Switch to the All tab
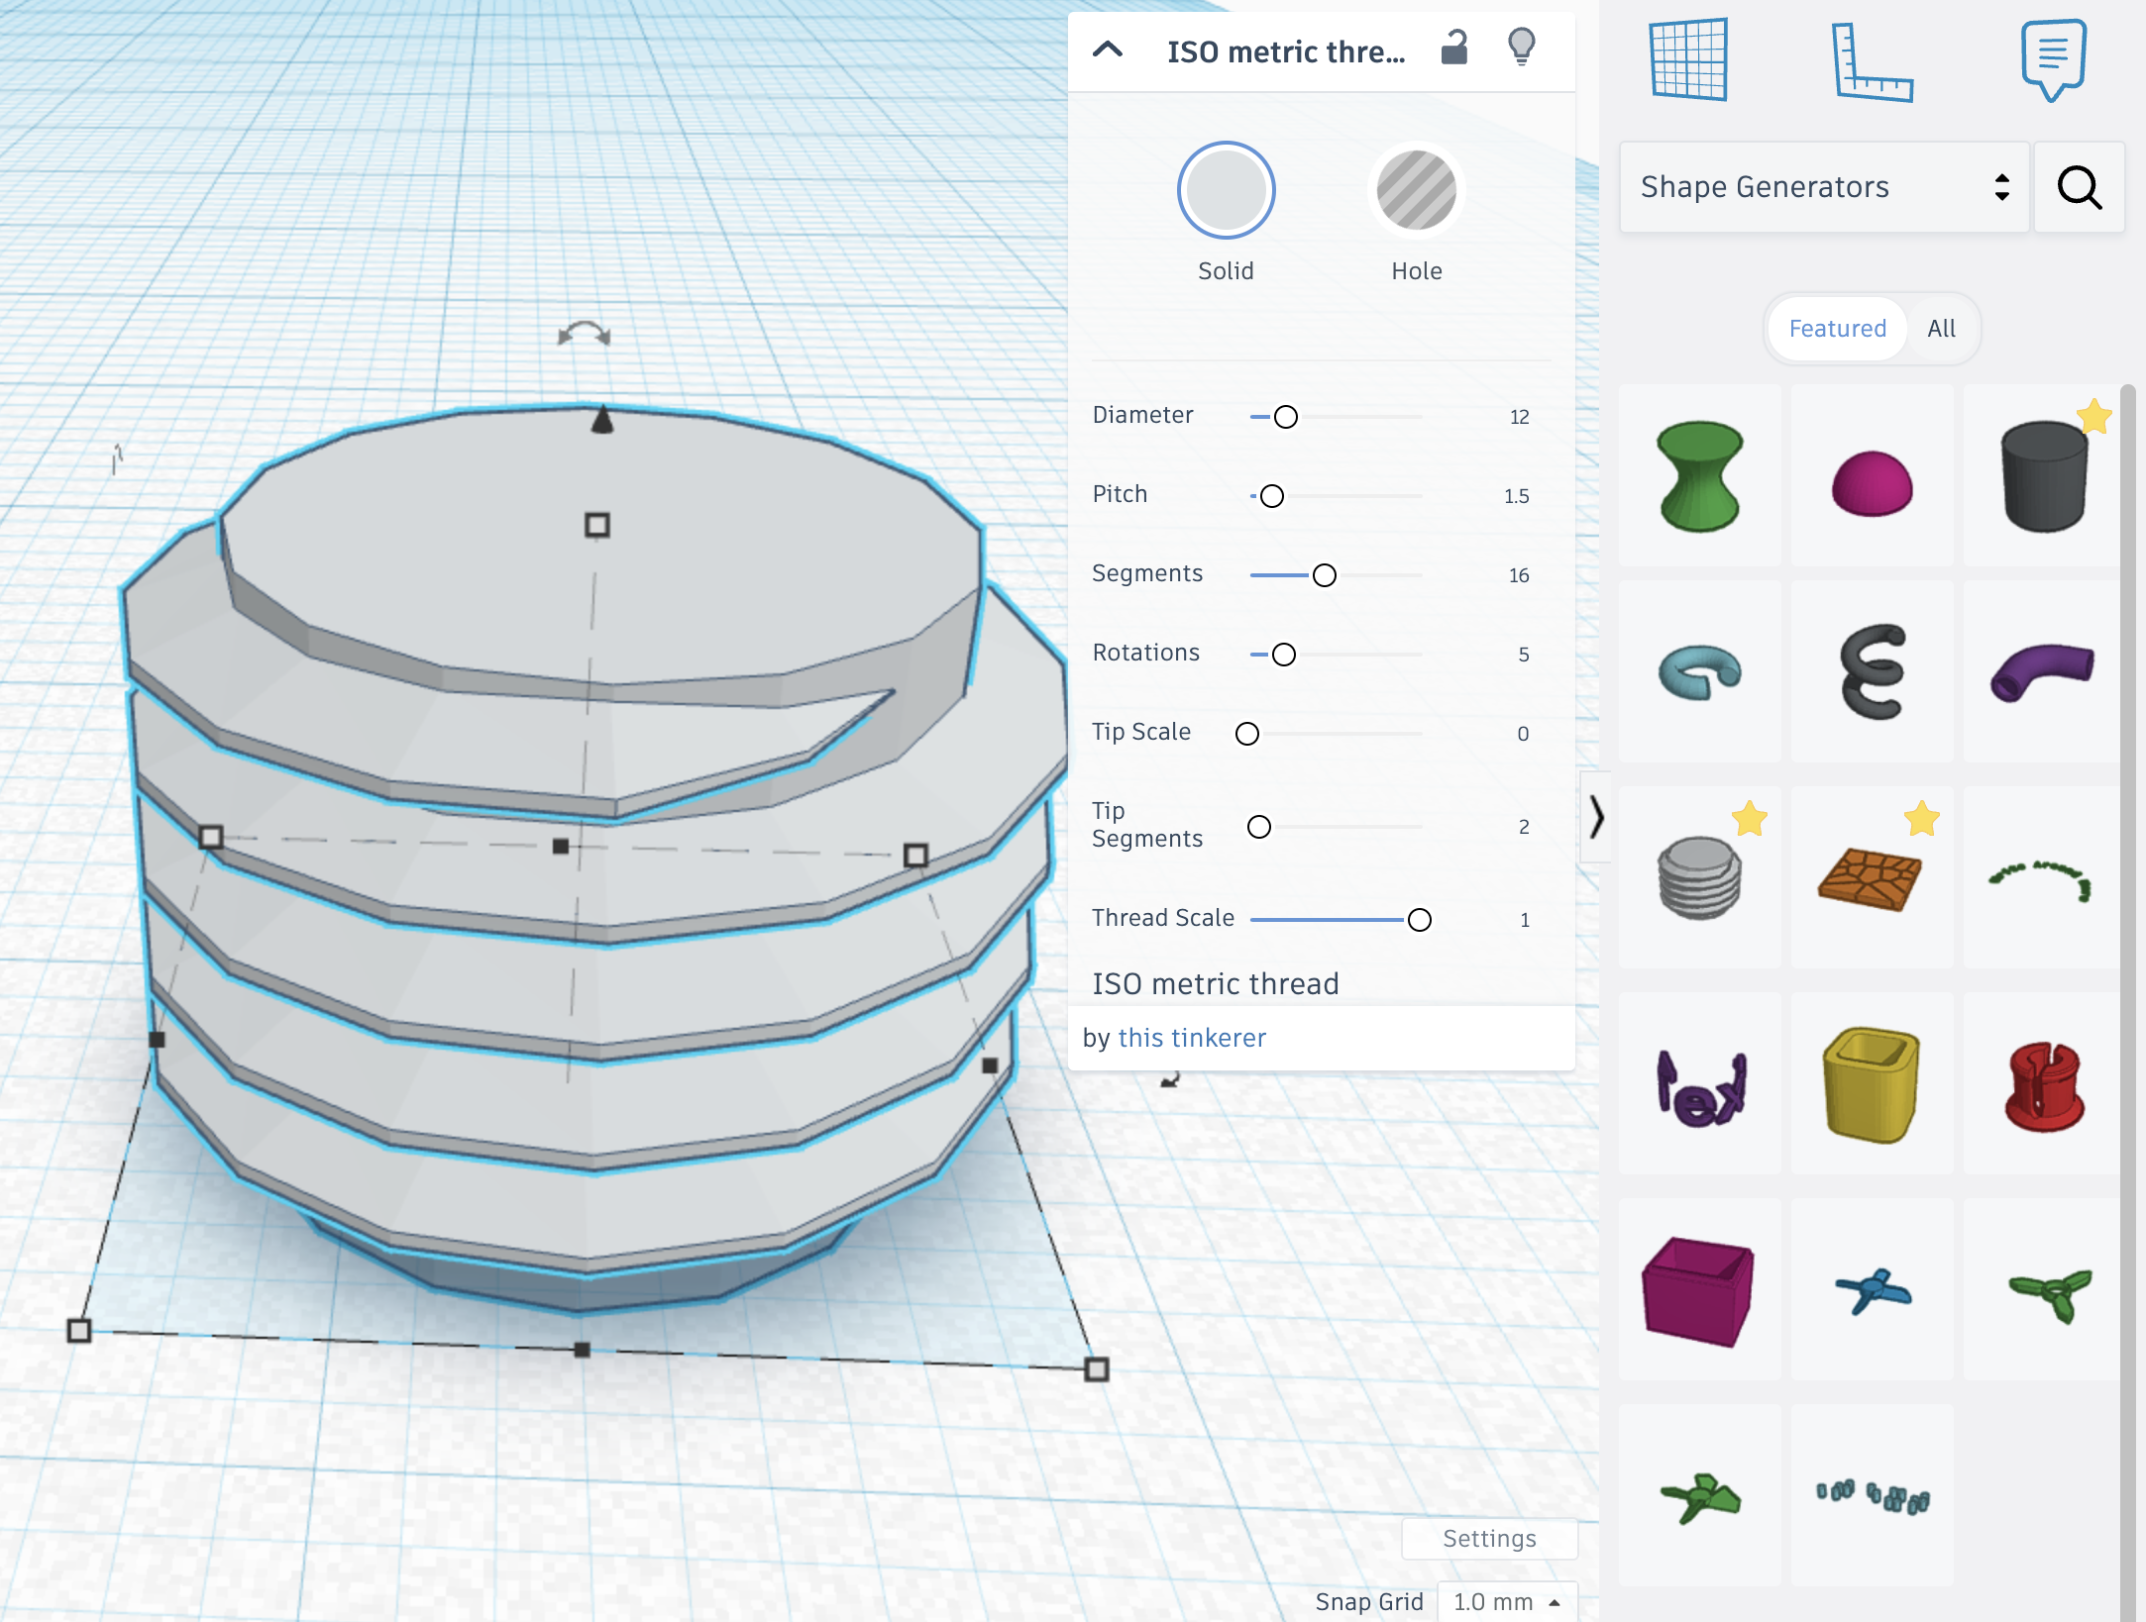2146x1622 pixels. [x=1941, y=329]
